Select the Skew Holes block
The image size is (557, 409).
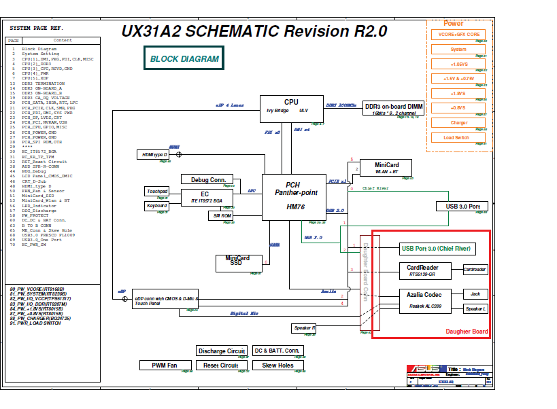[278, 365]
